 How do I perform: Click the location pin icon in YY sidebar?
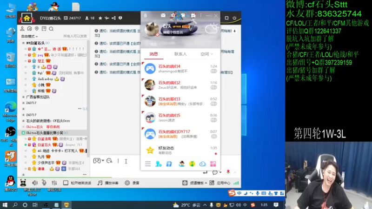click(37, 29)
